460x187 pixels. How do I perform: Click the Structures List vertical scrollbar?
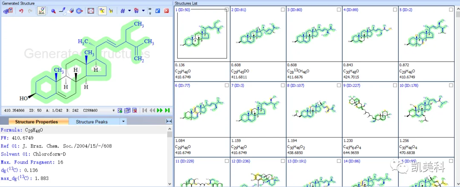(457, 96)
